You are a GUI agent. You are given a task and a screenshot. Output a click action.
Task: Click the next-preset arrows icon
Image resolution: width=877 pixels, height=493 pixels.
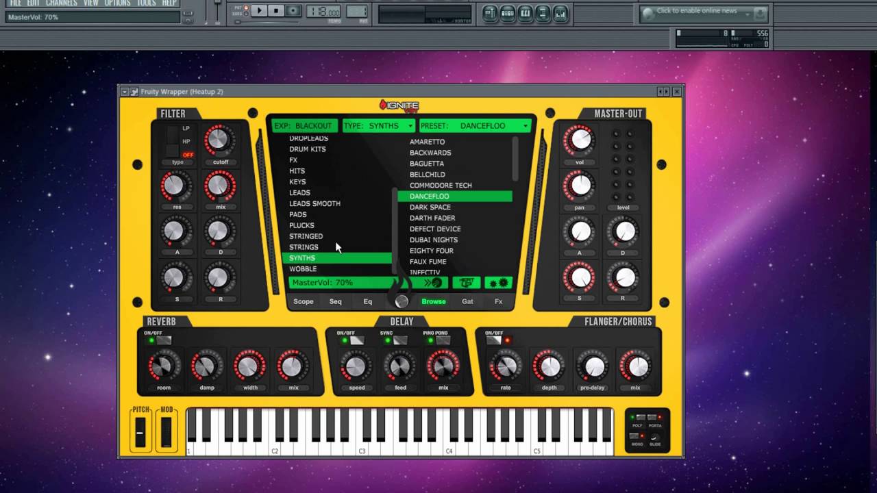click(x=432, y=283)
